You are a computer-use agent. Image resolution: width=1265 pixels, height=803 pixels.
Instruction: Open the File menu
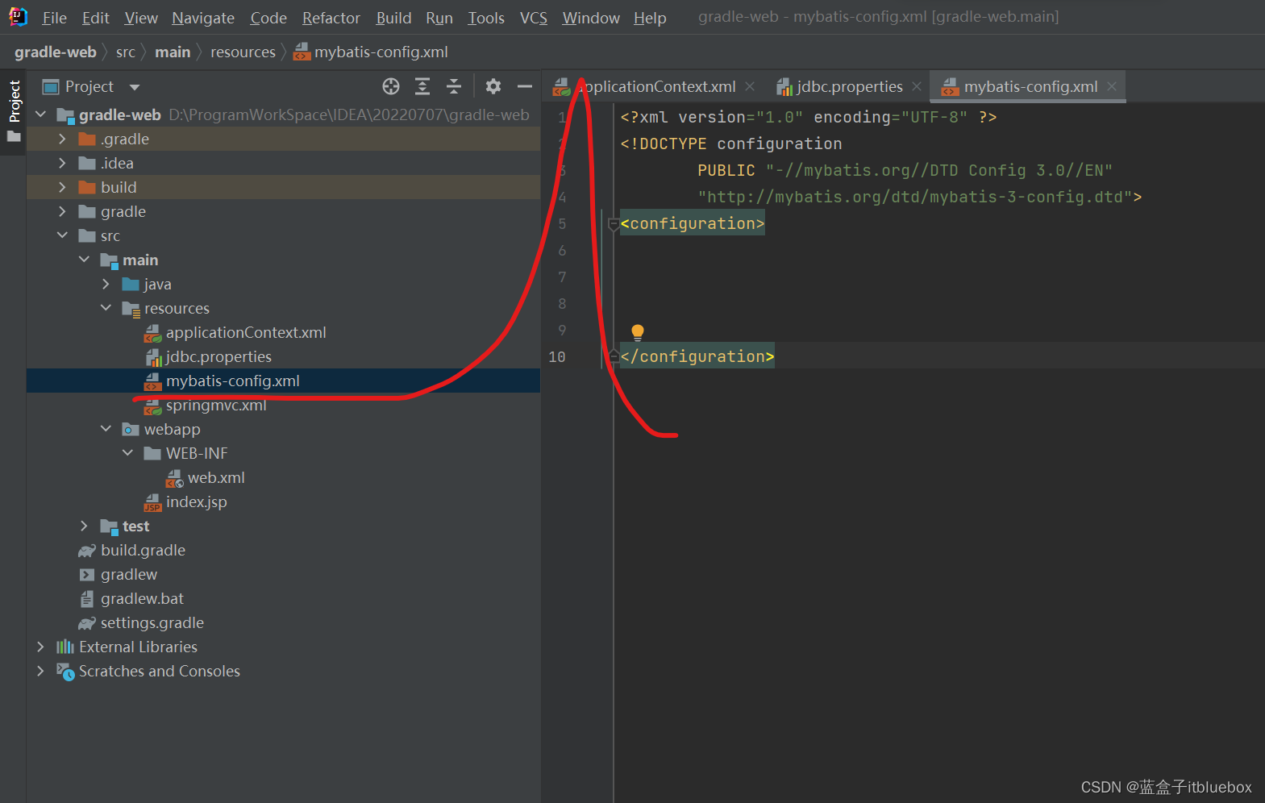54,18
